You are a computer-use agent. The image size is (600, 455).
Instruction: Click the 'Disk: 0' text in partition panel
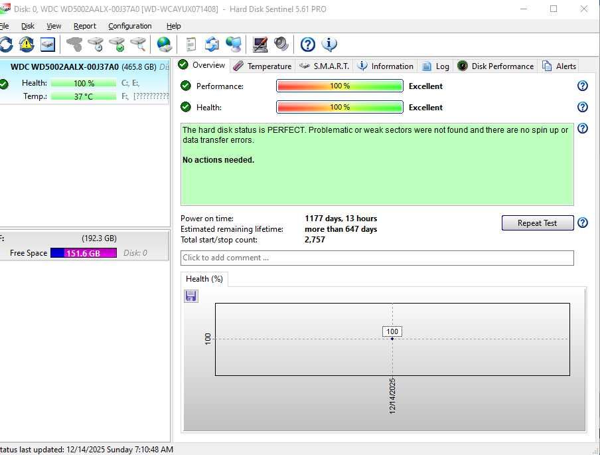pos(135,253)
